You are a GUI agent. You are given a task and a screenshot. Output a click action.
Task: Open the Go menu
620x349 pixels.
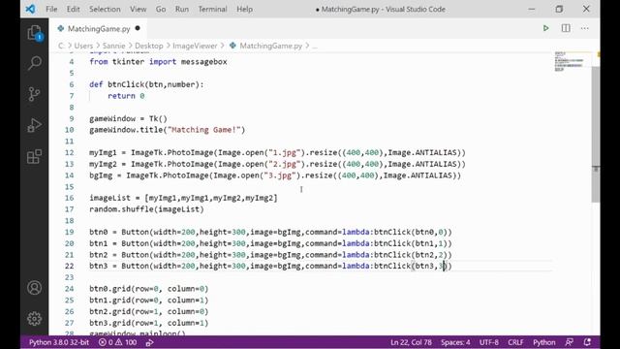point(161,9)
